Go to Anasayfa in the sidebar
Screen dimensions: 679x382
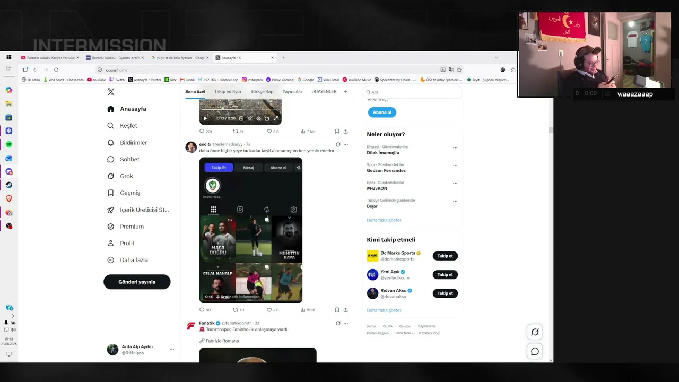point(127,109)
